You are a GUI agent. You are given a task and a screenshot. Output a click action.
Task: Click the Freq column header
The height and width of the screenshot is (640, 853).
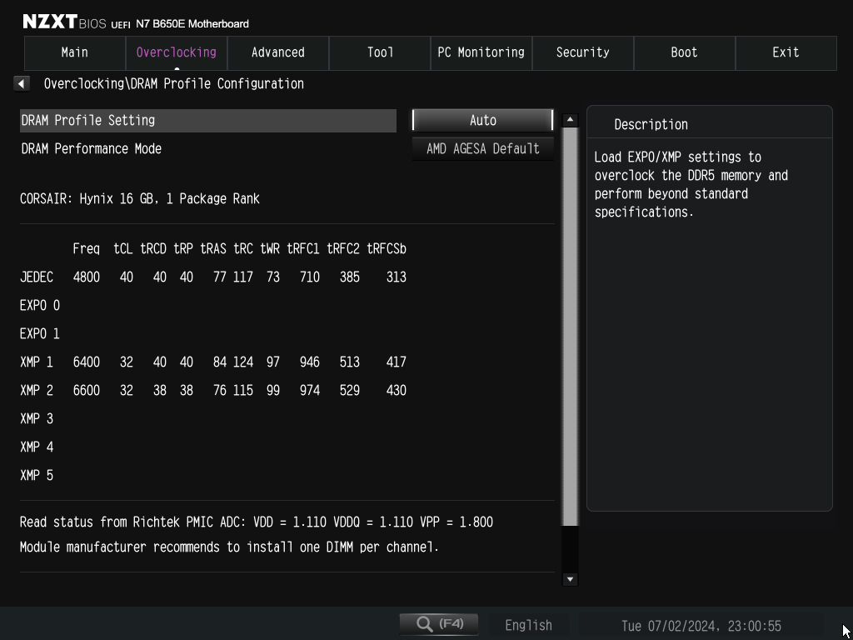tap(87, 248)
